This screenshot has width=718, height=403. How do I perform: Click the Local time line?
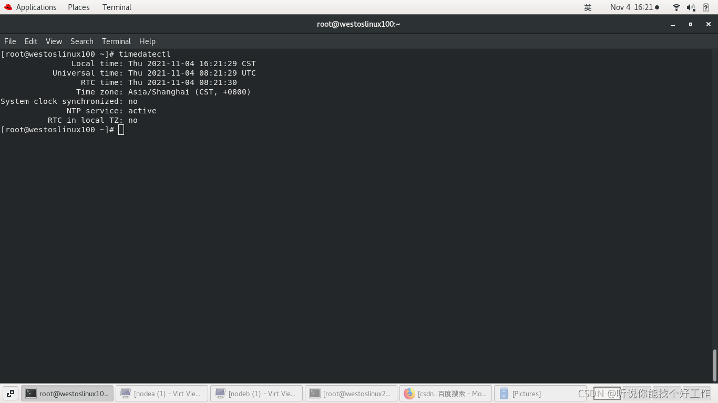(163, 63)
